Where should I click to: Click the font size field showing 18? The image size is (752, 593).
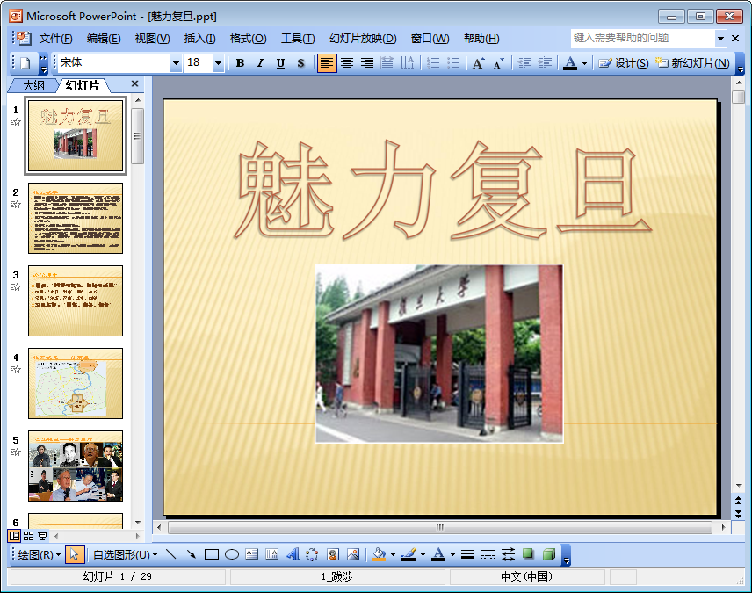tap(199, 63)
